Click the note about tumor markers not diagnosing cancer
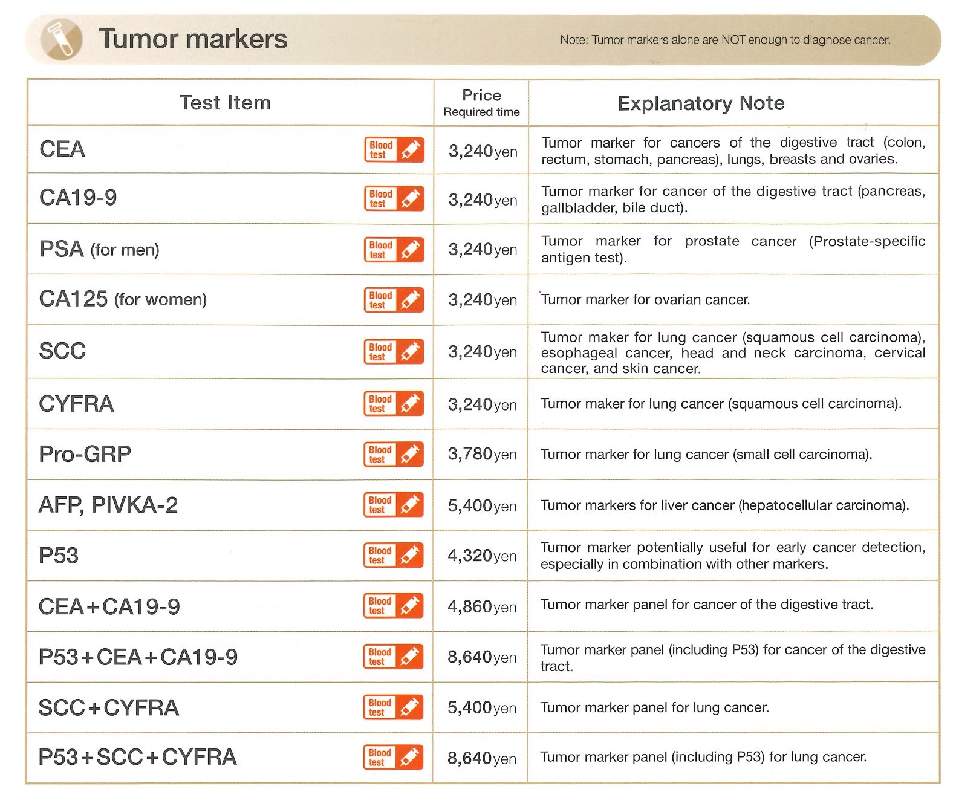Image resolution: width=956 pixels, height=789 pixels. [725, 40]
